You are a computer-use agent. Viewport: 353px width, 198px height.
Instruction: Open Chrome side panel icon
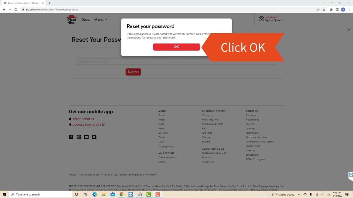point(337,10)
